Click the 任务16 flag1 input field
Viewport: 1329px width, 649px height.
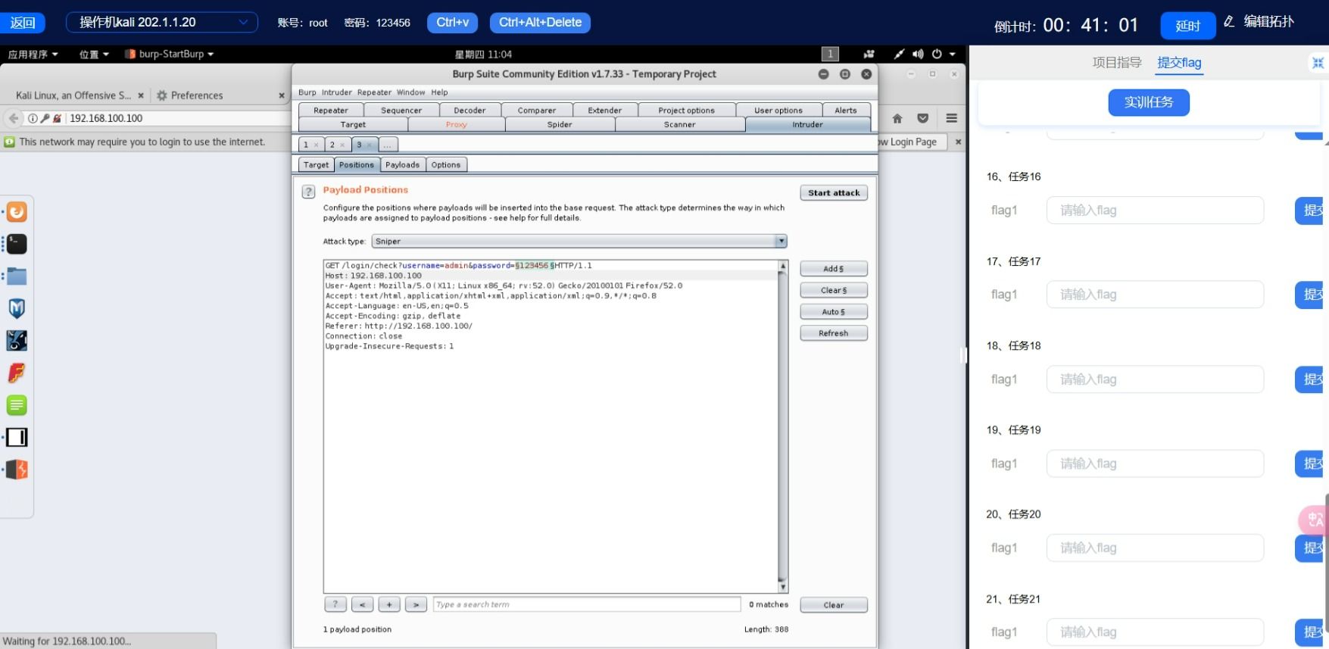coord(1155,210)
